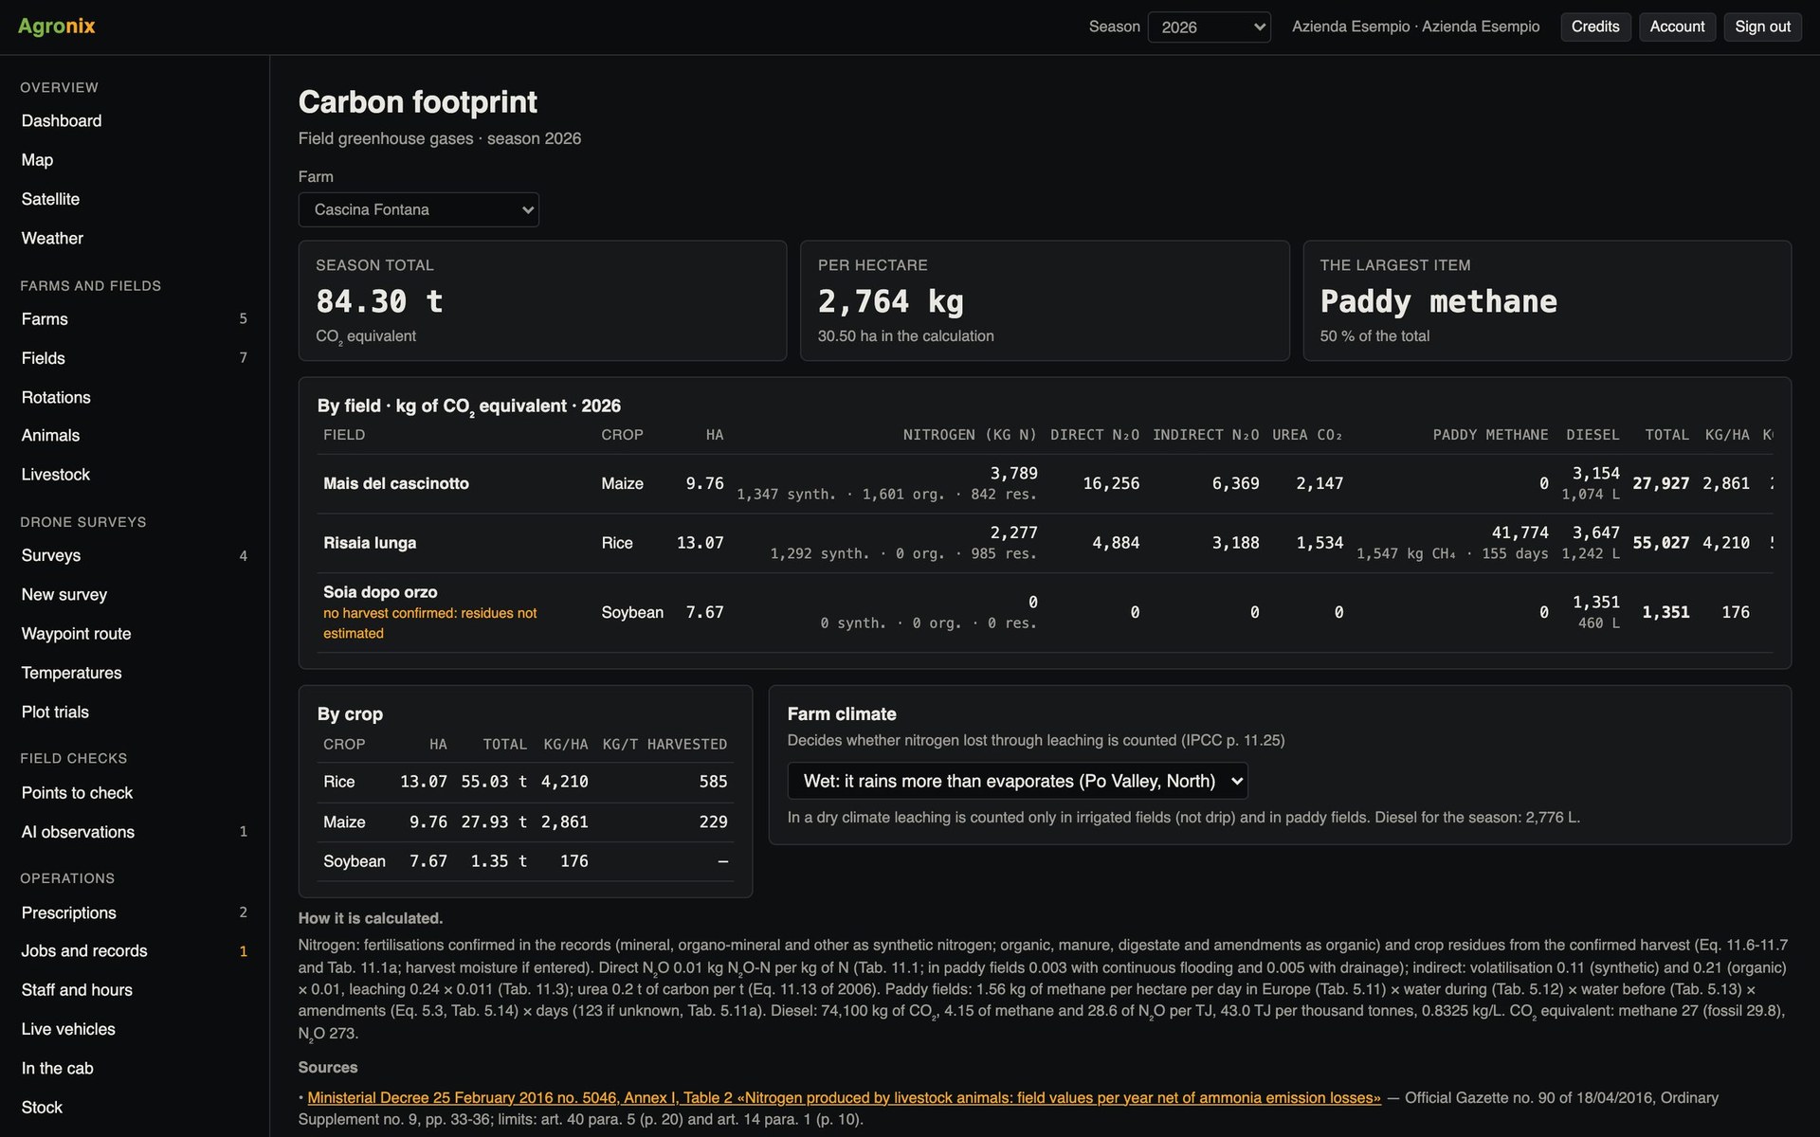The width and height of the screenshot is (1820, 1137).
Task: Open AI observations
Action: 135,832
